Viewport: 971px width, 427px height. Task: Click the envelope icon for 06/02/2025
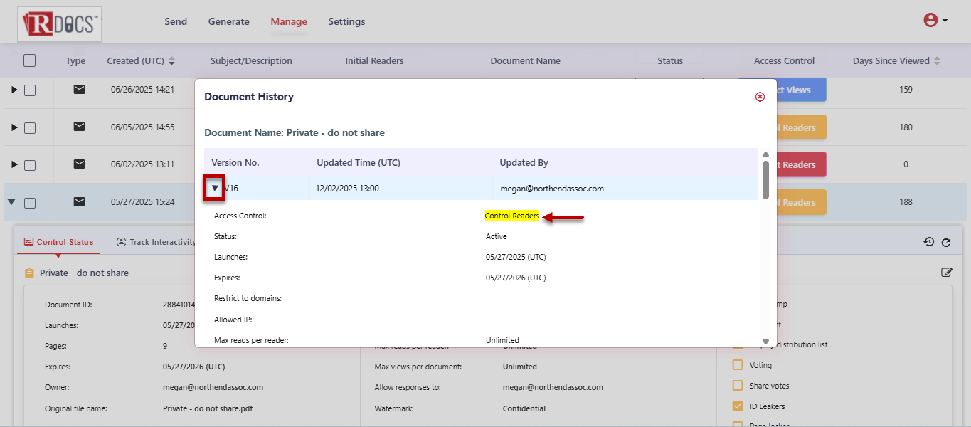click(x=80, y=164)
